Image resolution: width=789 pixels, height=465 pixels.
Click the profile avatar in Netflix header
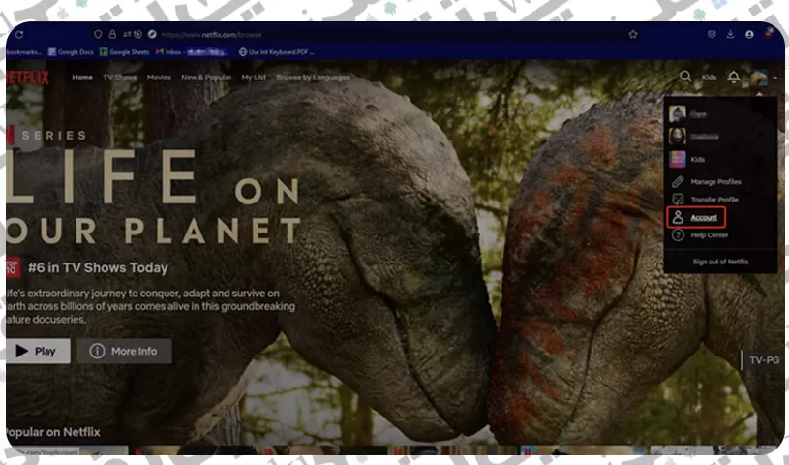pyautogui.click(x=759, y=77)
